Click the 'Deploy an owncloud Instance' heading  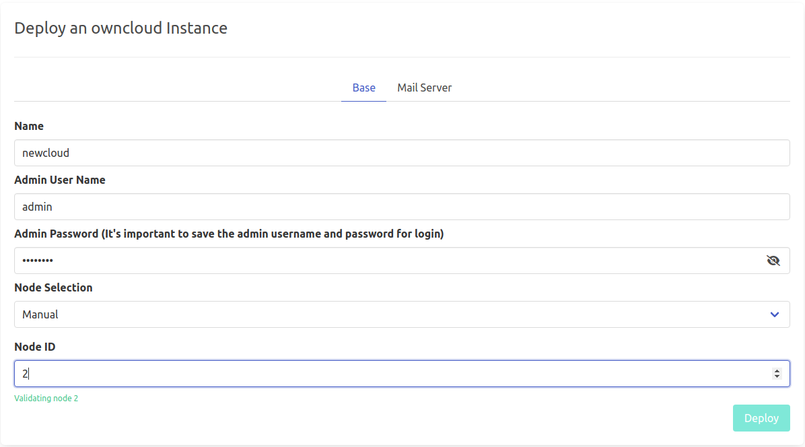[120, 28]
